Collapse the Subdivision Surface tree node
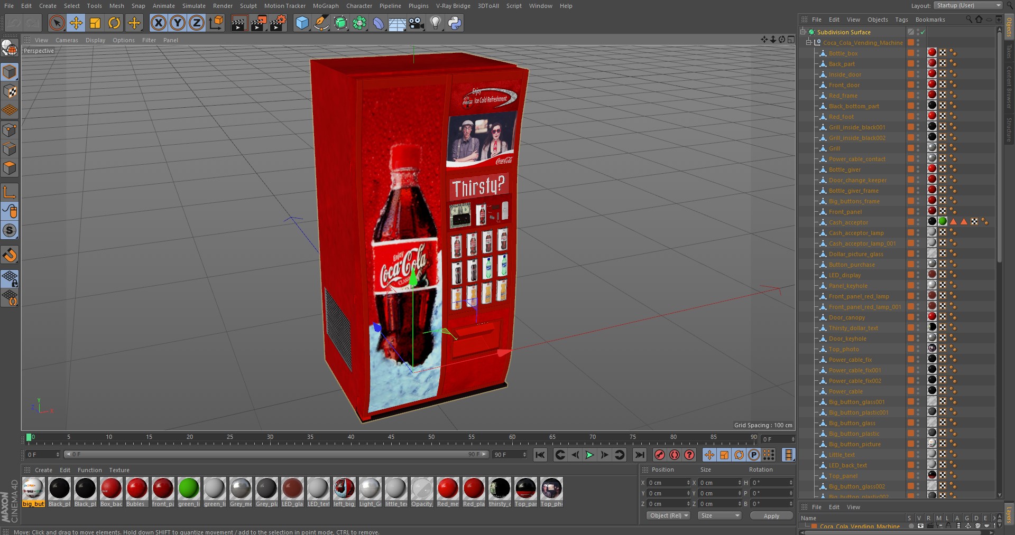This screenshot has width=1015, height=535. pyautogui.click(x=803, y=32)
